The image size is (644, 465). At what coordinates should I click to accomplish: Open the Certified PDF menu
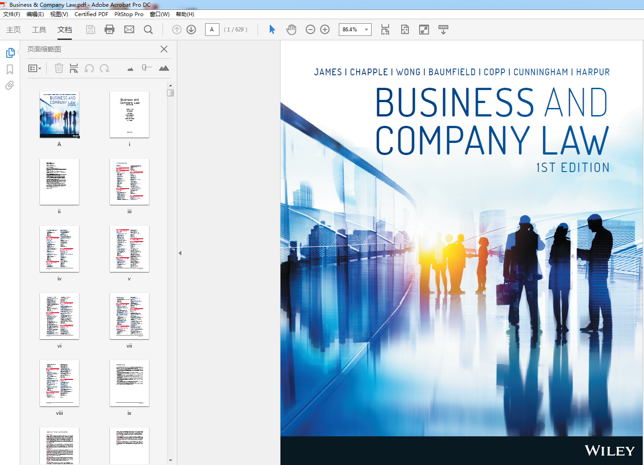click(91, 14)
